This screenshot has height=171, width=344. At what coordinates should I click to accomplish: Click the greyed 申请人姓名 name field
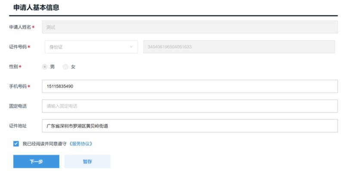(x=190, y=27)
